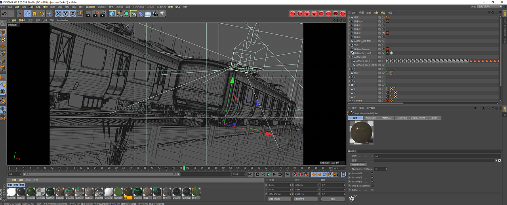Switch to the Material1 tab
Screen dimensions: 507x205
pyautogui.click(x=371, y=118)
